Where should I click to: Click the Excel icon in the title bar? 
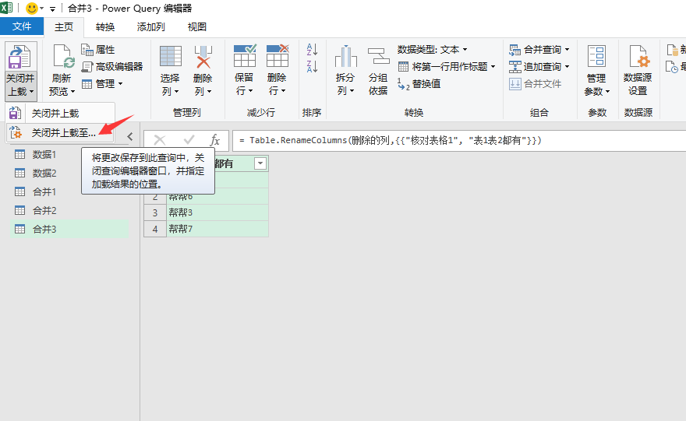(x=6, y=8)
